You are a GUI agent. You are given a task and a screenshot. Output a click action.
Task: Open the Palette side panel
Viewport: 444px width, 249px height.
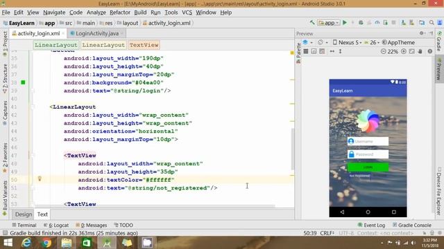tap(298, 54)
